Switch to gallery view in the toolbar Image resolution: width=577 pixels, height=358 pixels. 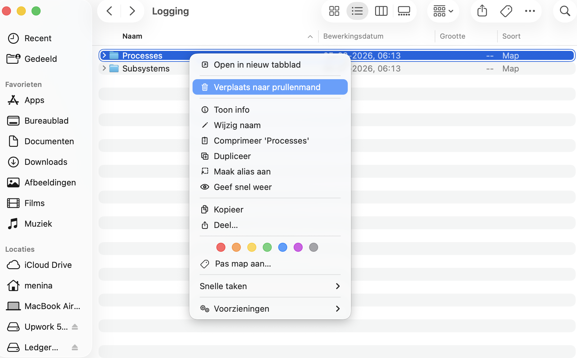coord(404,11)
